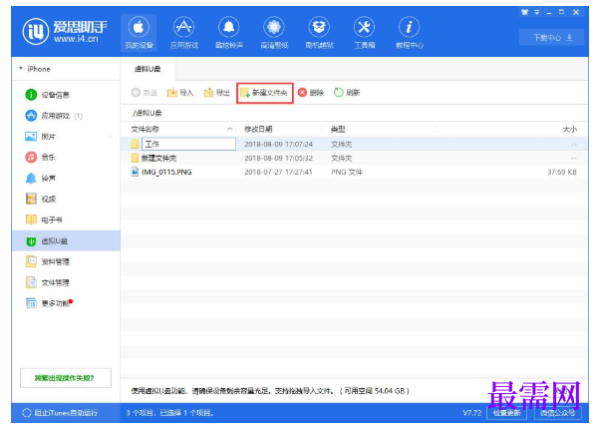
Task: Click the 下载中心 download button
Action: 551,38
